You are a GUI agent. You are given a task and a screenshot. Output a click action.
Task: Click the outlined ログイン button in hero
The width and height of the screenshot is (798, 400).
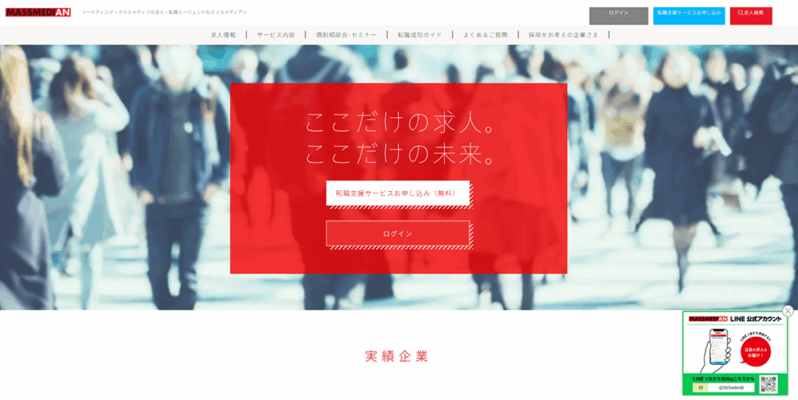tap(397, 234)
